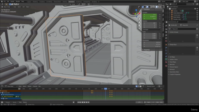Jump to the previous keyframe
The width and height of the screenshot is (199, 112).
pyautogui.click(x=80, y=102)
